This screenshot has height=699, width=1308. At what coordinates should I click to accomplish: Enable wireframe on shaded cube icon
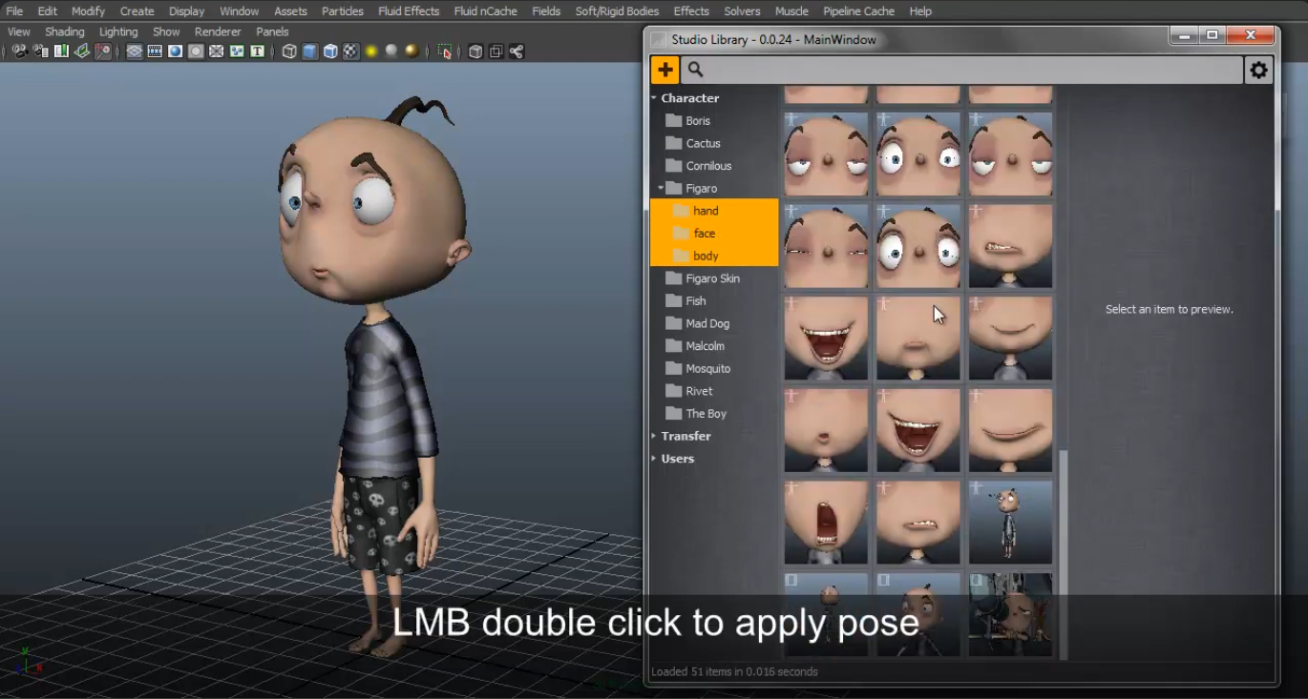point(330,51)
